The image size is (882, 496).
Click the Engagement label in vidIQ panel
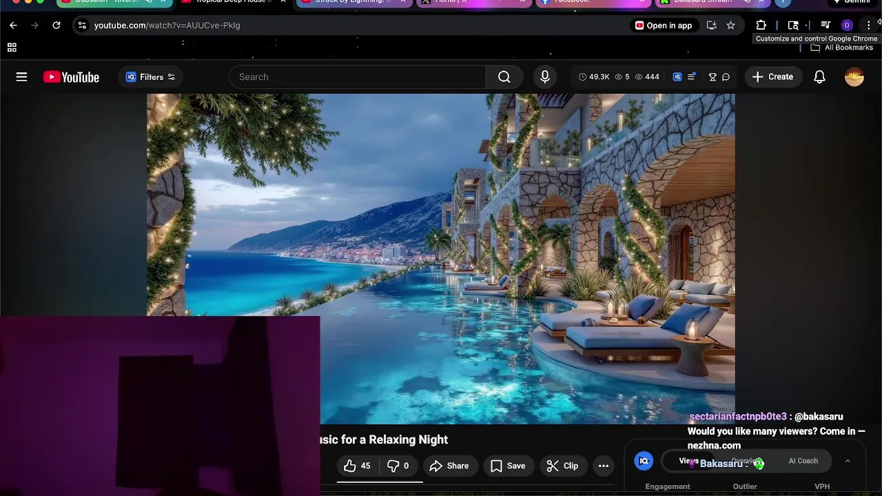click(667, 486)
